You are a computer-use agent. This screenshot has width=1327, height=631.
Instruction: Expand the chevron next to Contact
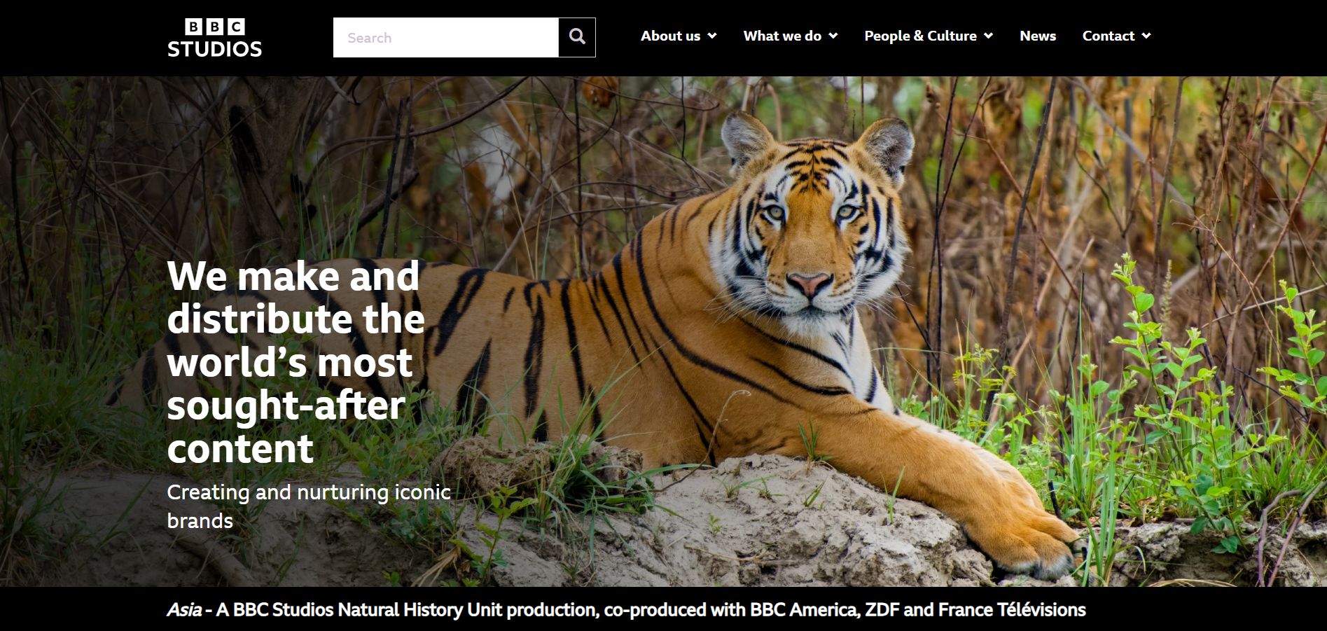1146,36
